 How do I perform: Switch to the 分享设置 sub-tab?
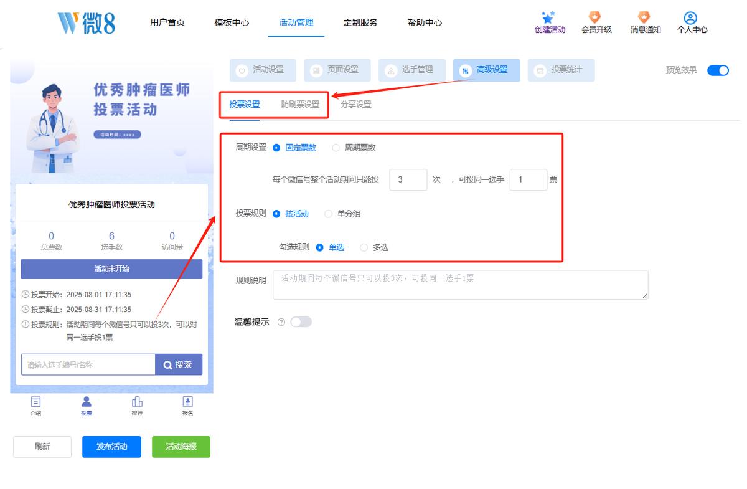pyautogui.click(x=356, y=105)
